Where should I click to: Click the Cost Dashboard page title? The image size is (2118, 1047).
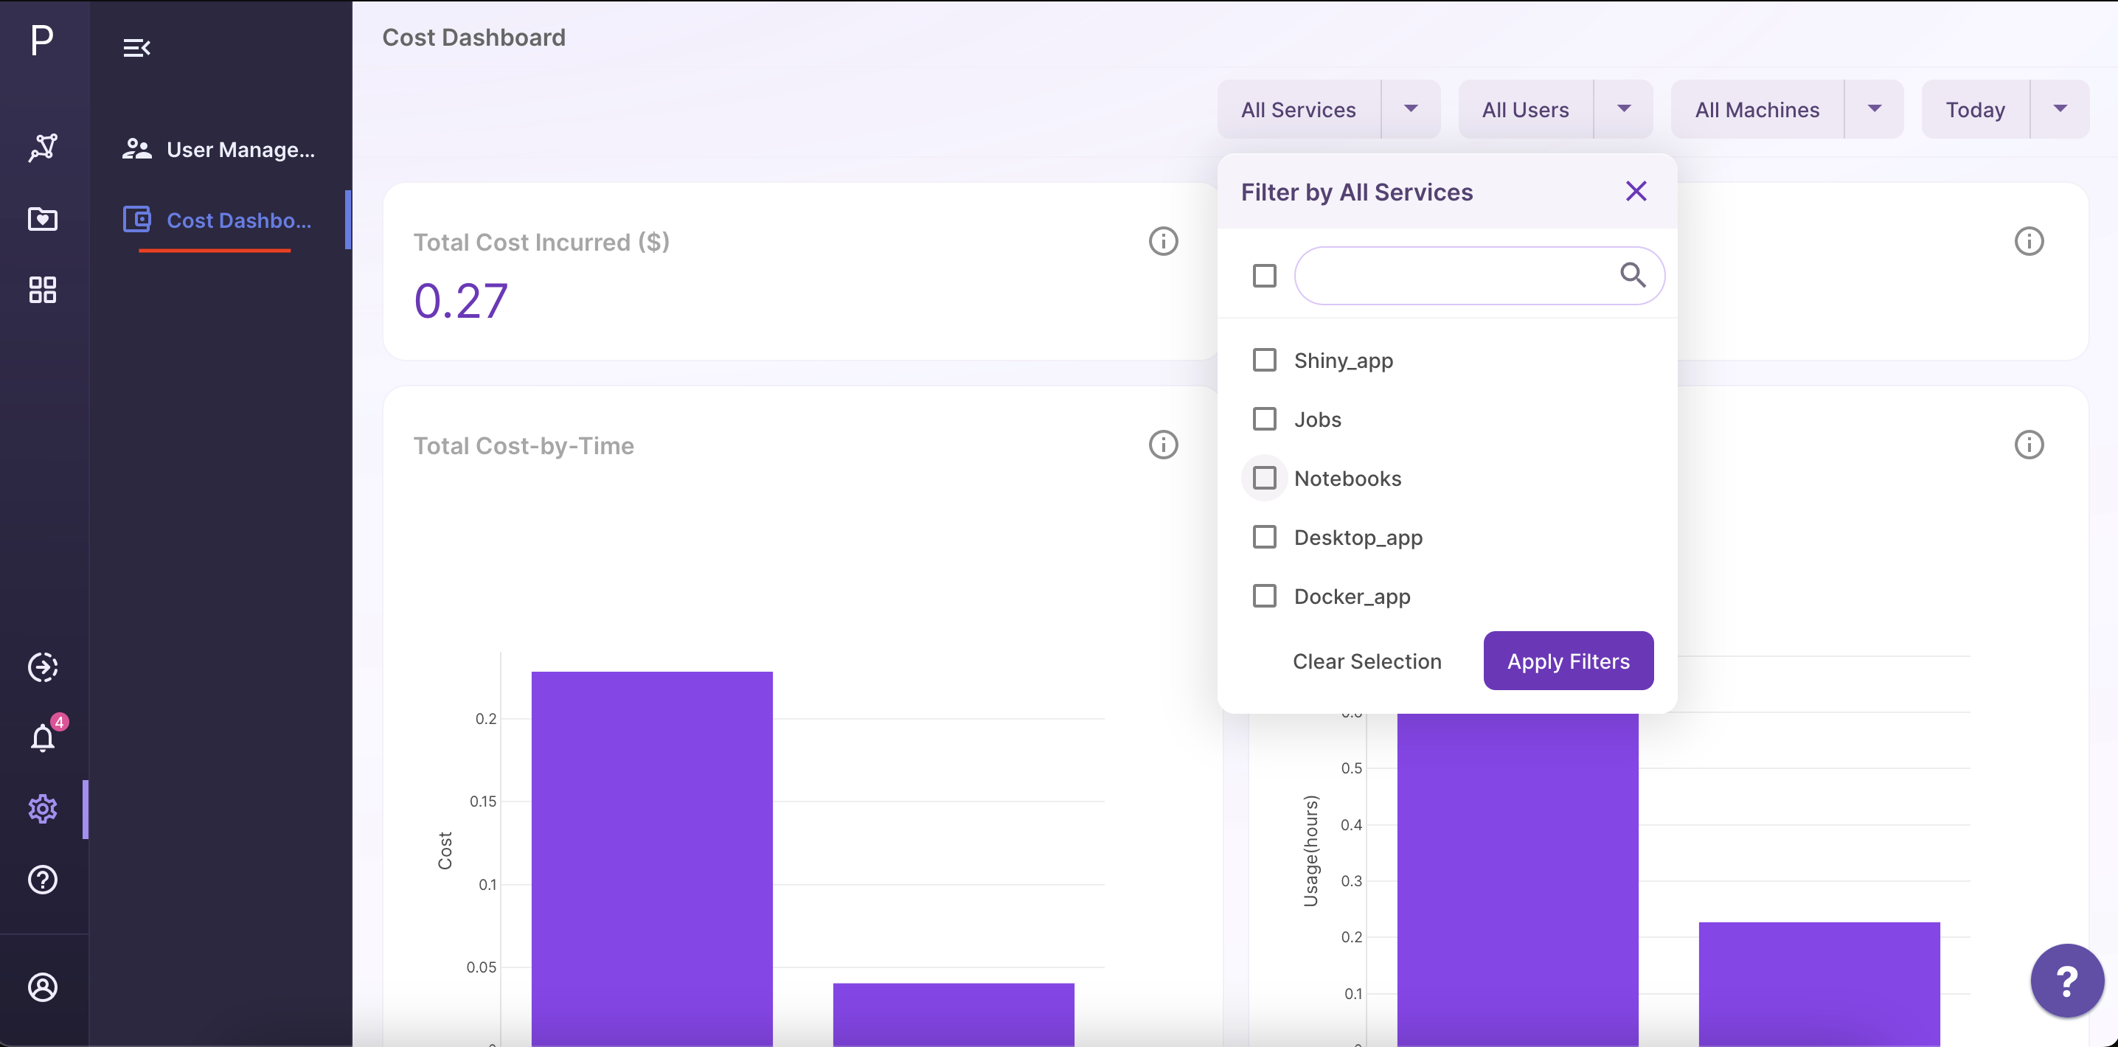click(x=473, y=37)
